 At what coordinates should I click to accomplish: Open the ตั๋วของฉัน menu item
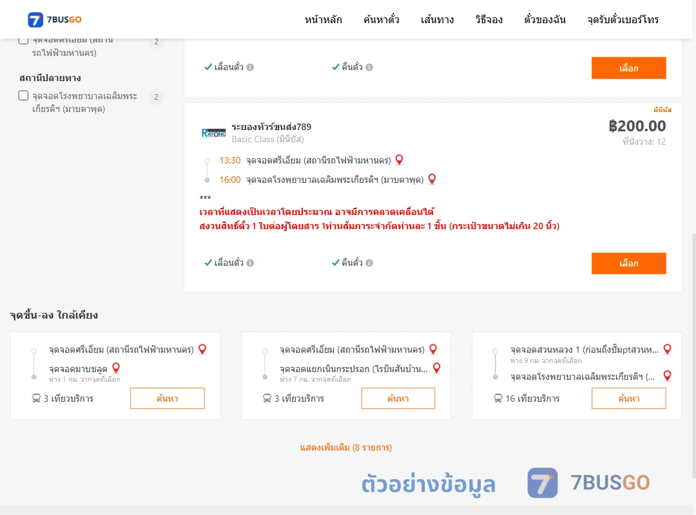[545, 19]
